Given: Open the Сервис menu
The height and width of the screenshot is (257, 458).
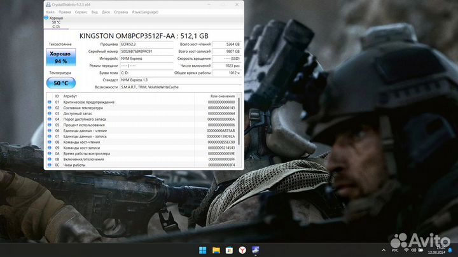Looking at the screenshot, I should pos(81,12).
